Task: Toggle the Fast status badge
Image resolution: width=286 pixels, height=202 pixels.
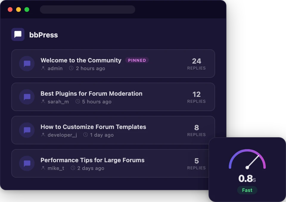Action: [247, 190]
